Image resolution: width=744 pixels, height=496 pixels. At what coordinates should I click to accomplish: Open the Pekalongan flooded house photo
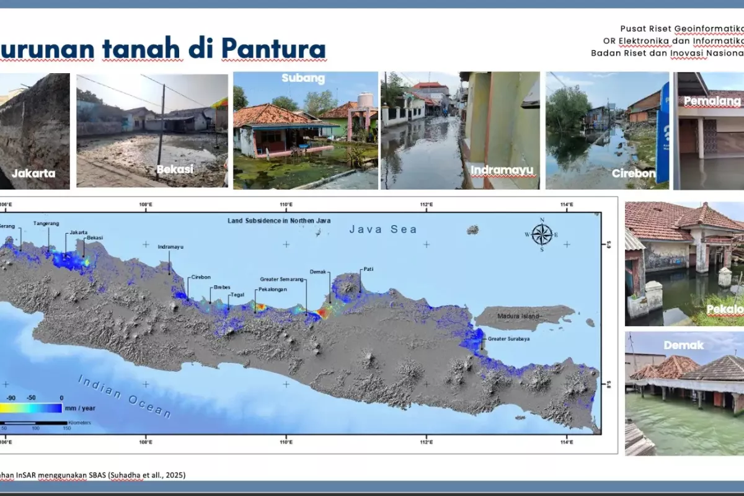coord(684,263)
